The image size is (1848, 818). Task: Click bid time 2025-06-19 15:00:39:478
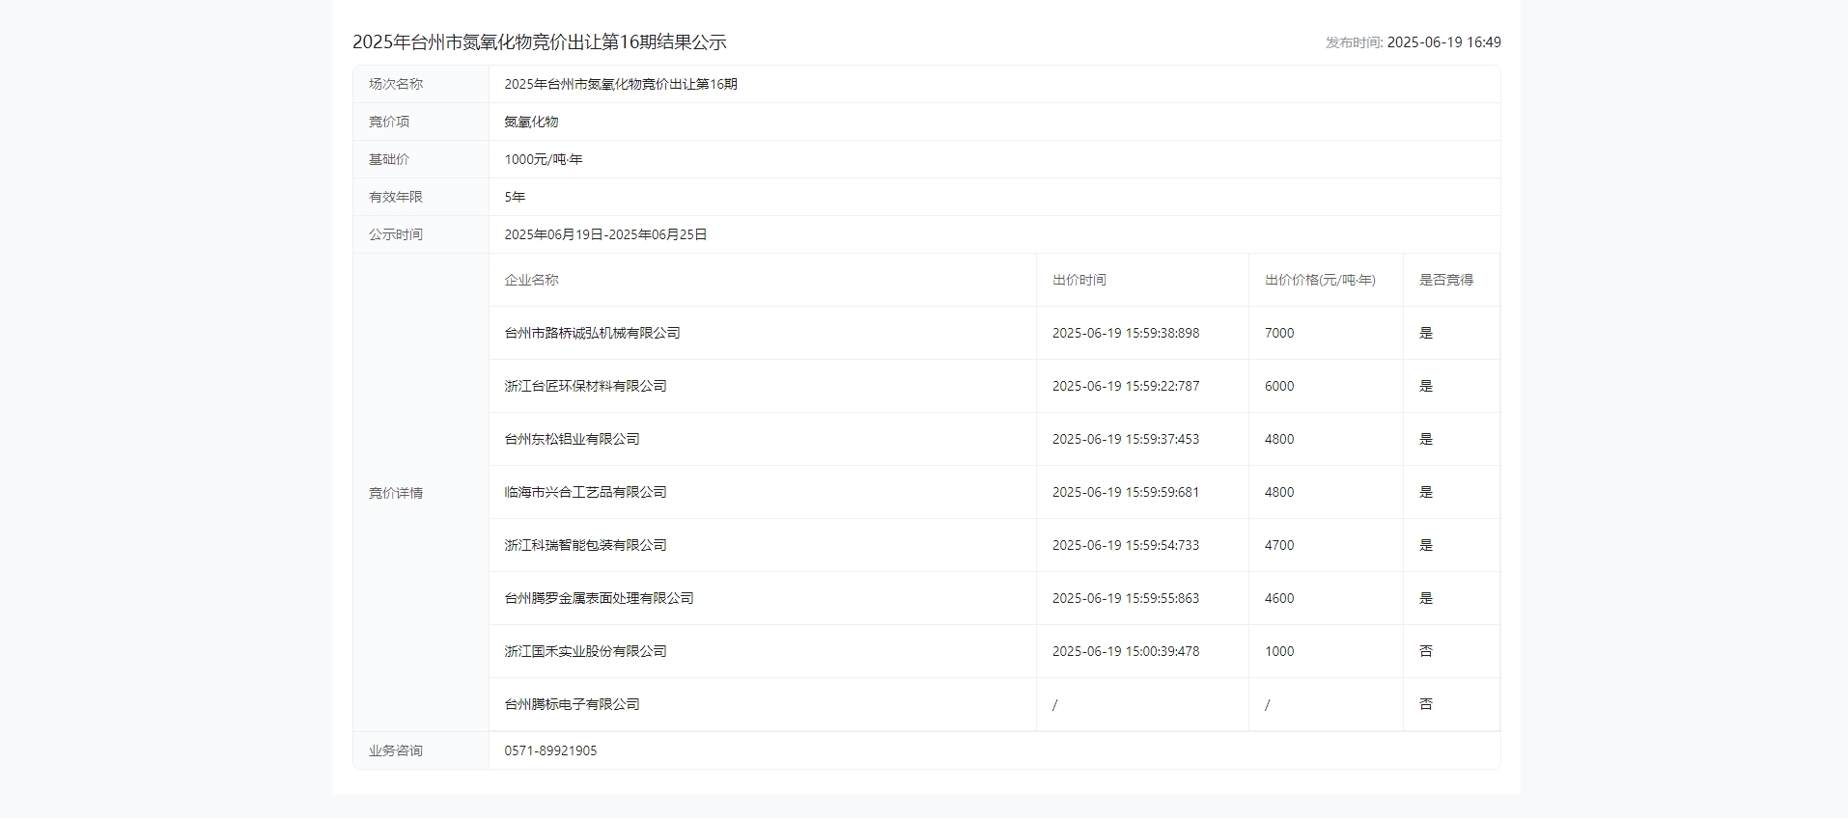[1126, 651]
